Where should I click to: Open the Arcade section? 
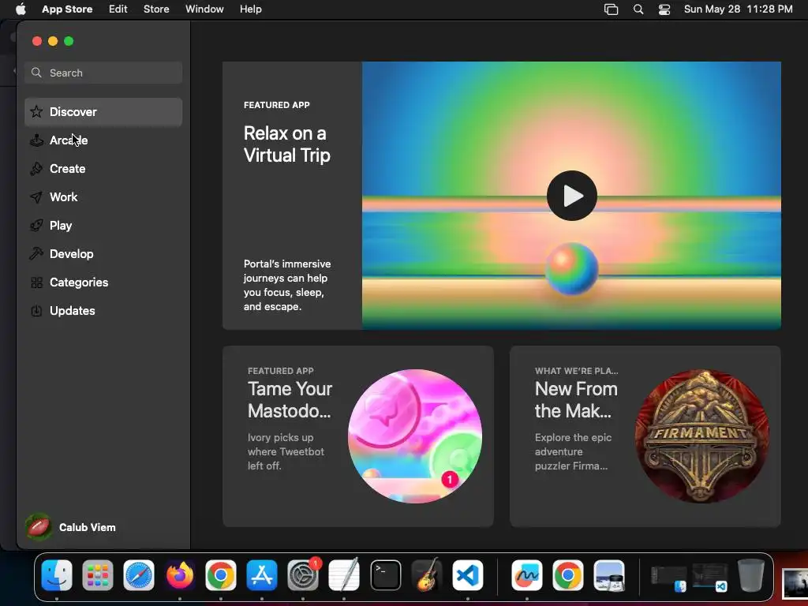103,140
